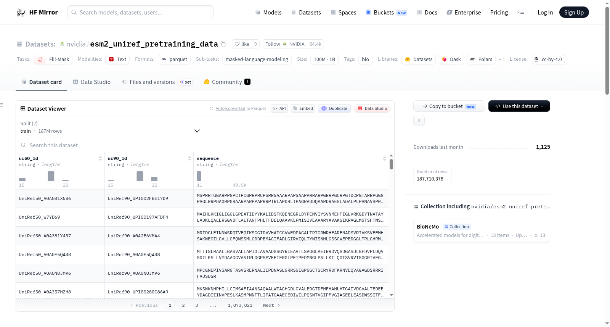Click the Copy to bucket button
The width and height of the screenshot is (610, 327).
[x=449, y=106]
